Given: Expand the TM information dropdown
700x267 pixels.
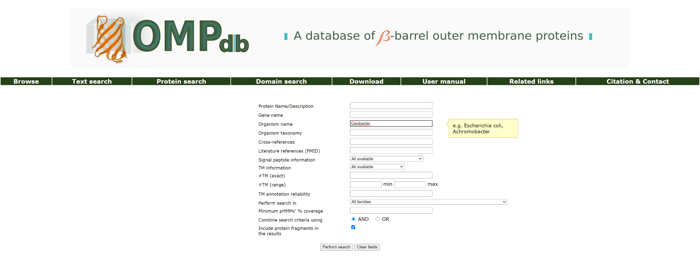Looking at the screenshot, I should pyautogui.click(x=377, y=167).
